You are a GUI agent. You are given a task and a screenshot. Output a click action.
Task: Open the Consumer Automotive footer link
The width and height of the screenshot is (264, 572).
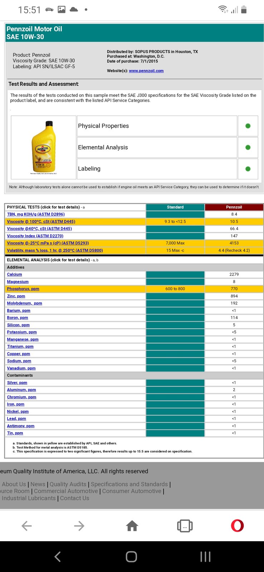point(132,491)
